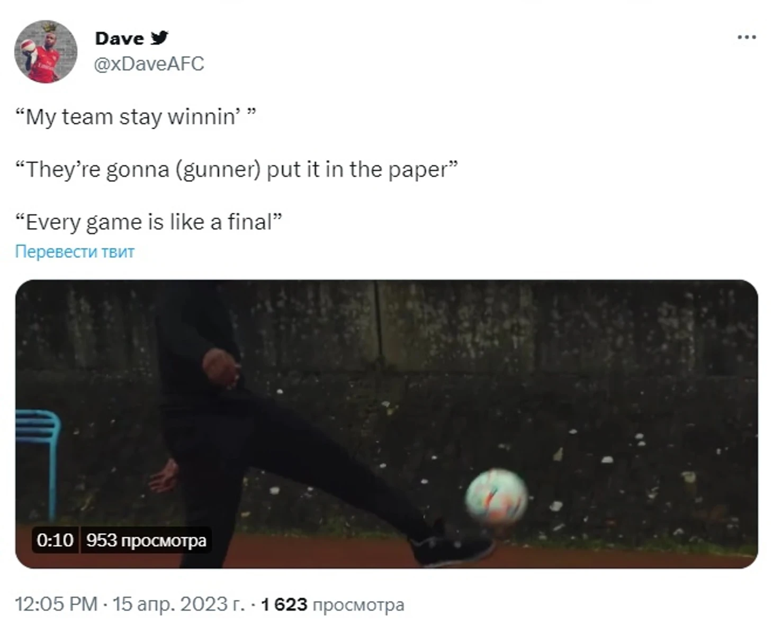The width and height of the screenshot is (773, 629).
Task: Click the football in the video frame
Action: click(x=496, y=497)
